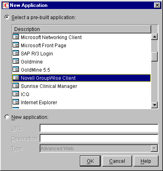Open Help for this dialog

point(146,161)
